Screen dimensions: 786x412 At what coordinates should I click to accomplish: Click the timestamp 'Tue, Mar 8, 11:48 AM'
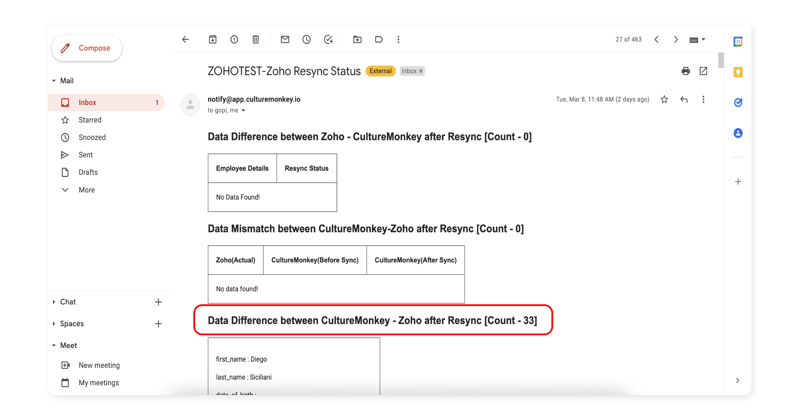click(585, 99)
